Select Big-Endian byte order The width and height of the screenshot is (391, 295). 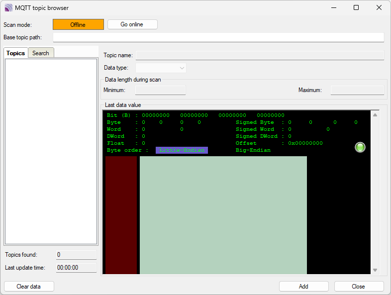[x=253, y=150]
